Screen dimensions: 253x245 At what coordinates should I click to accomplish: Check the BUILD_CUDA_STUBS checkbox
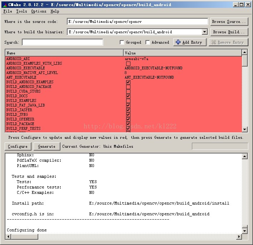pos(128,92)
